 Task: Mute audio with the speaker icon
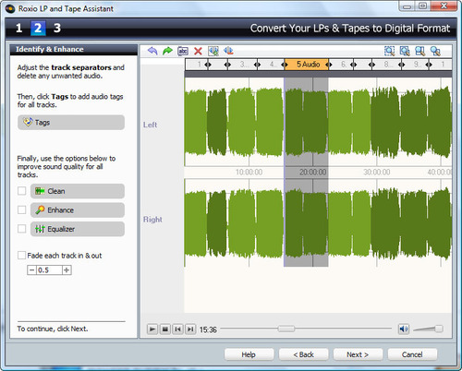tap(404, 329)
